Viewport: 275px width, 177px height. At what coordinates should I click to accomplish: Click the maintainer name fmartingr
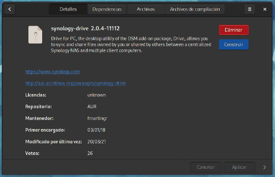[x=97, y=118]
